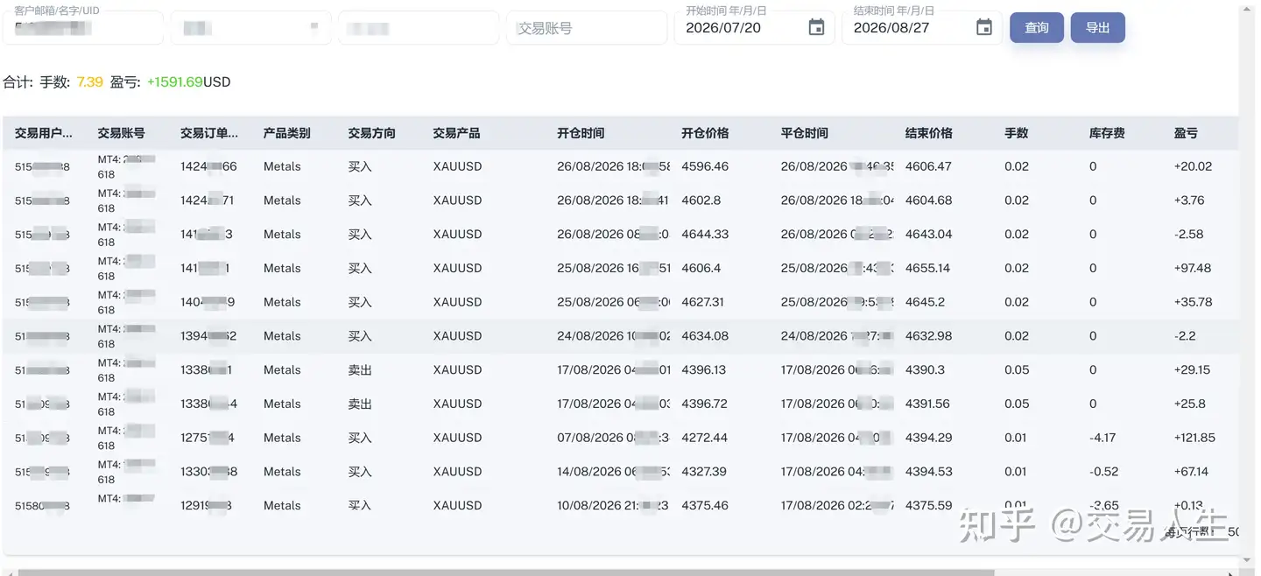Click the total lots value 7.39

(x=89, y=81)
